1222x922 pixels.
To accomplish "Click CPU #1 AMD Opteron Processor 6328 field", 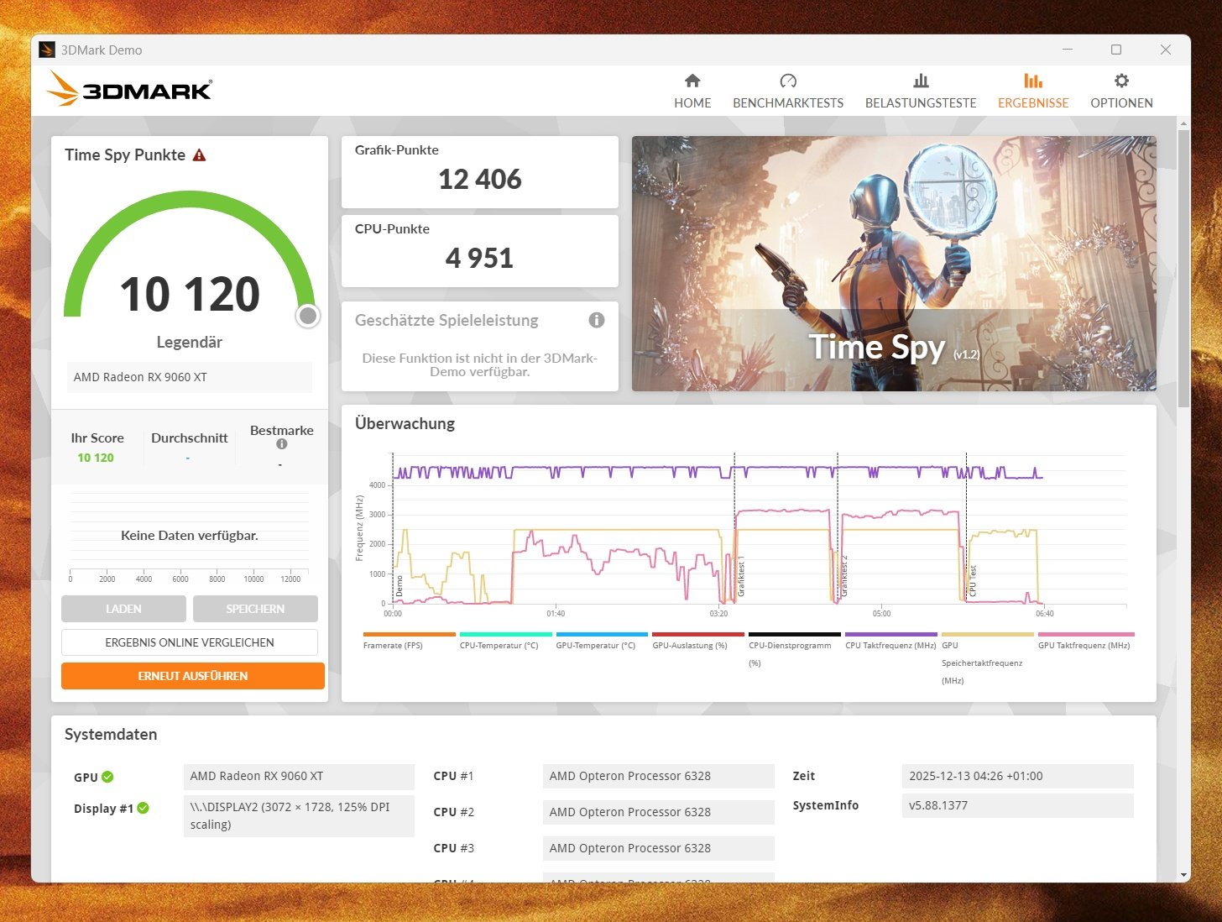I will tap(658, 776).
